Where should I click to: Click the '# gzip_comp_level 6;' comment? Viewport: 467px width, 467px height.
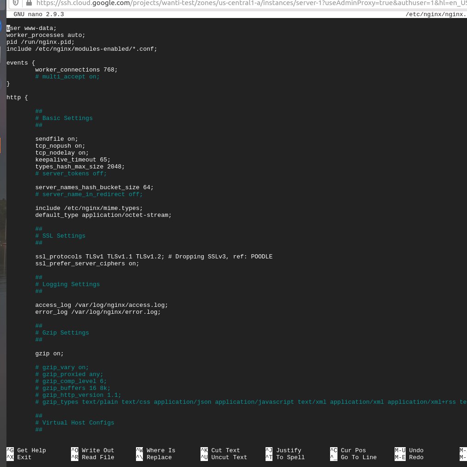[71, 382]
